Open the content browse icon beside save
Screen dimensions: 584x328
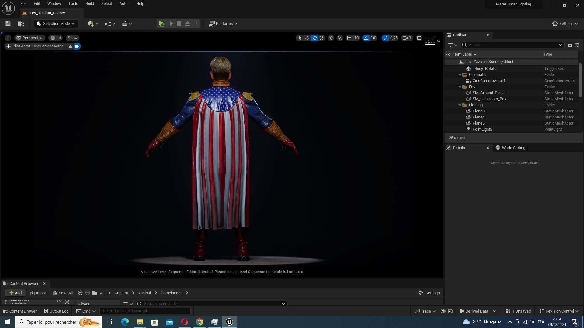point(21,24)
